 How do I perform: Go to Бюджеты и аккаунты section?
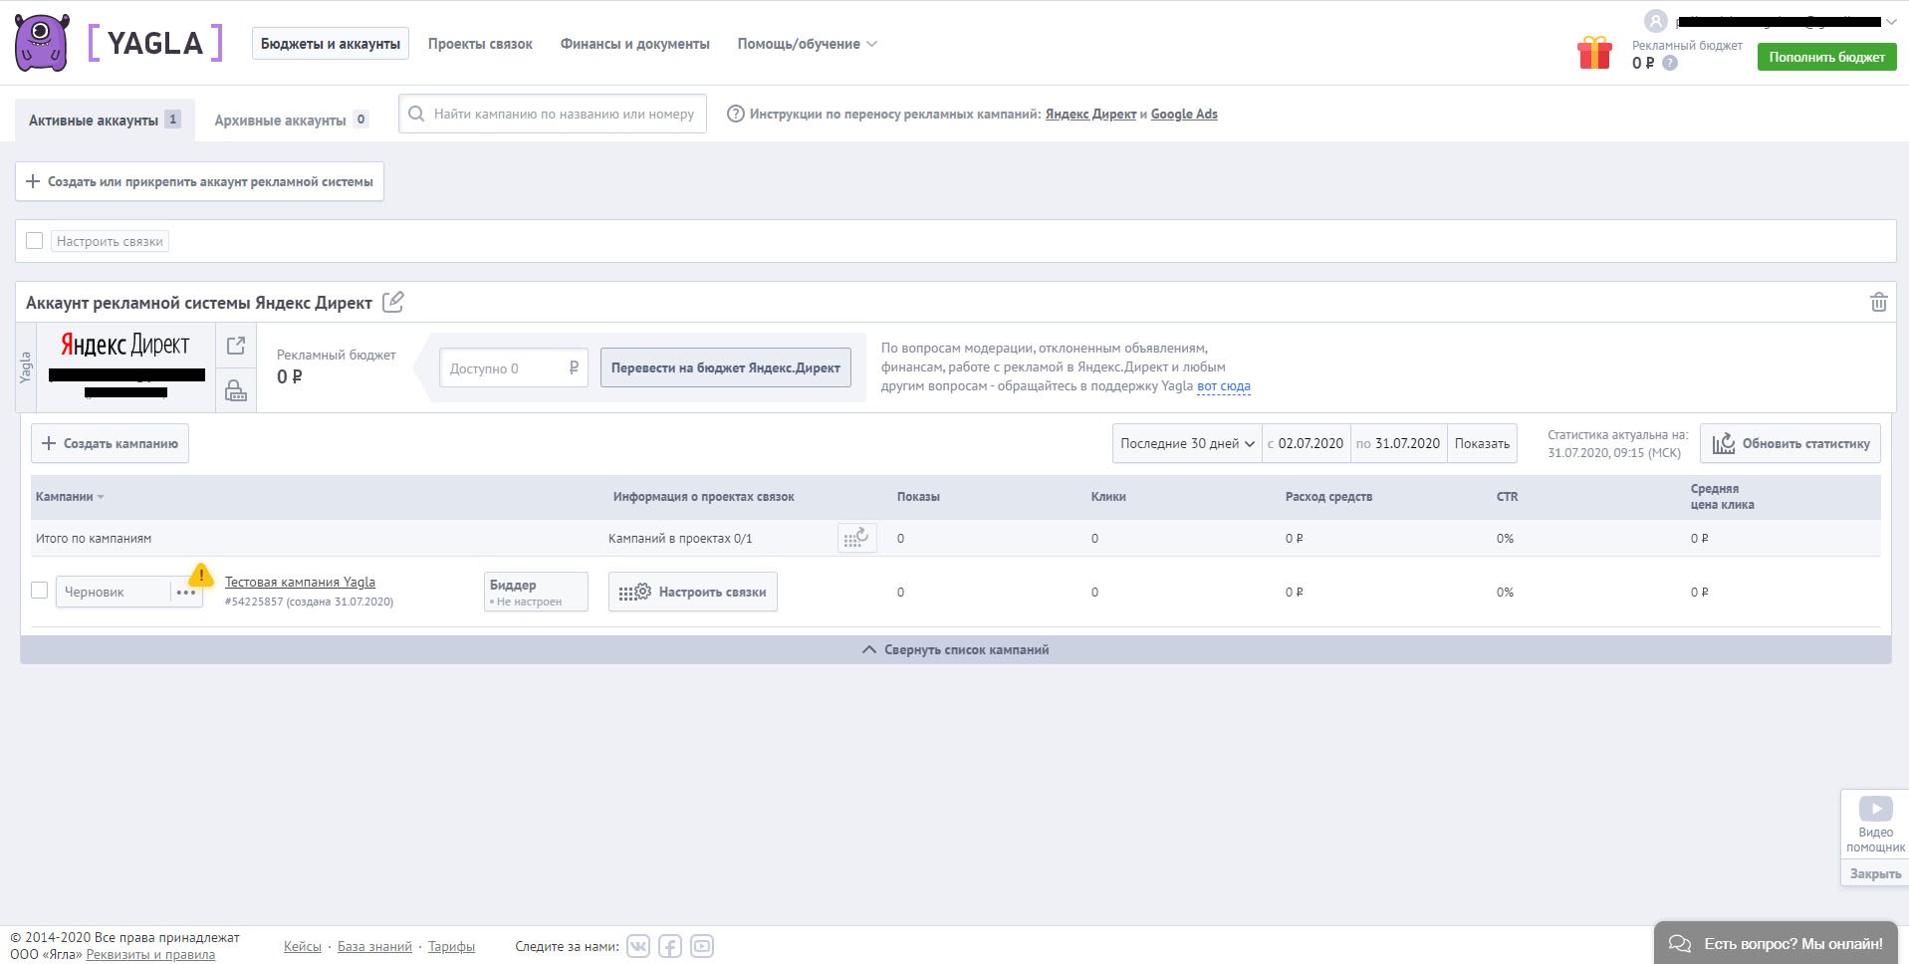(x=331, y=44)
